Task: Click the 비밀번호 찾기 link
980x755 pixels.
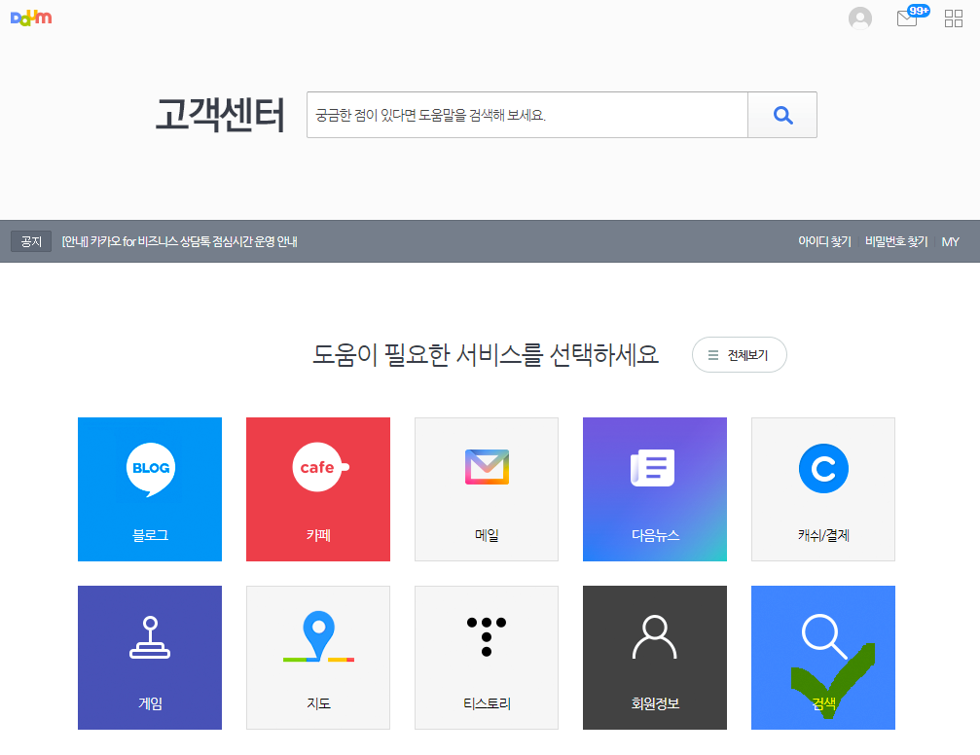Action: 896,241
